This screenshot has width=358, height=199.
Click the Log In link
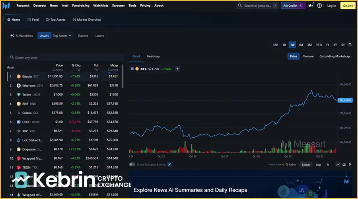point(331,6)
